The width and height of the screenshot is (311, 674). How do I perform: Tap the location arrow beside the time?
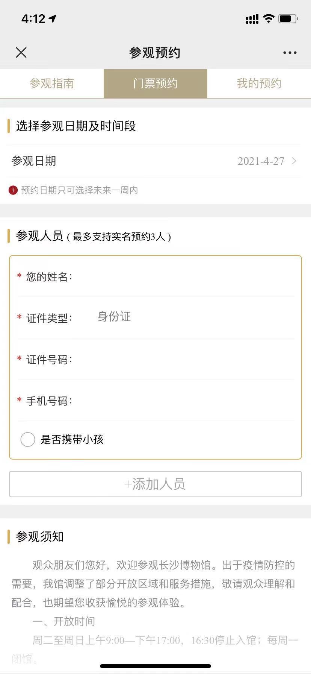point(53,18)
